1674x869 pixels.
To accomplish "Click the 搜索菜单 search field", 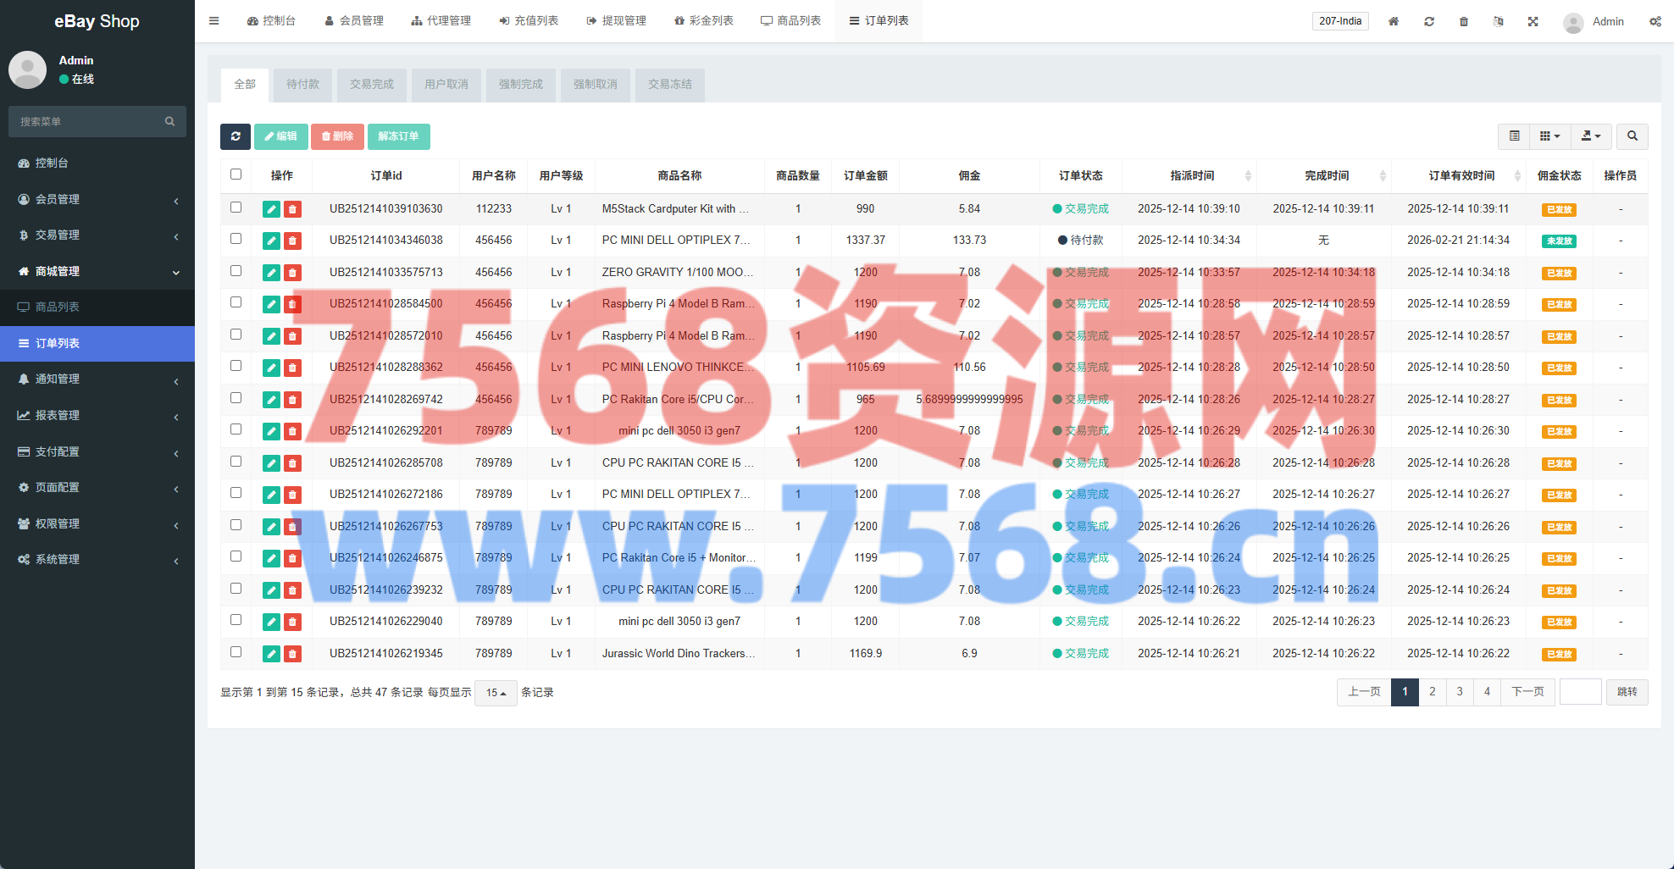I will [x=89, y=122].
